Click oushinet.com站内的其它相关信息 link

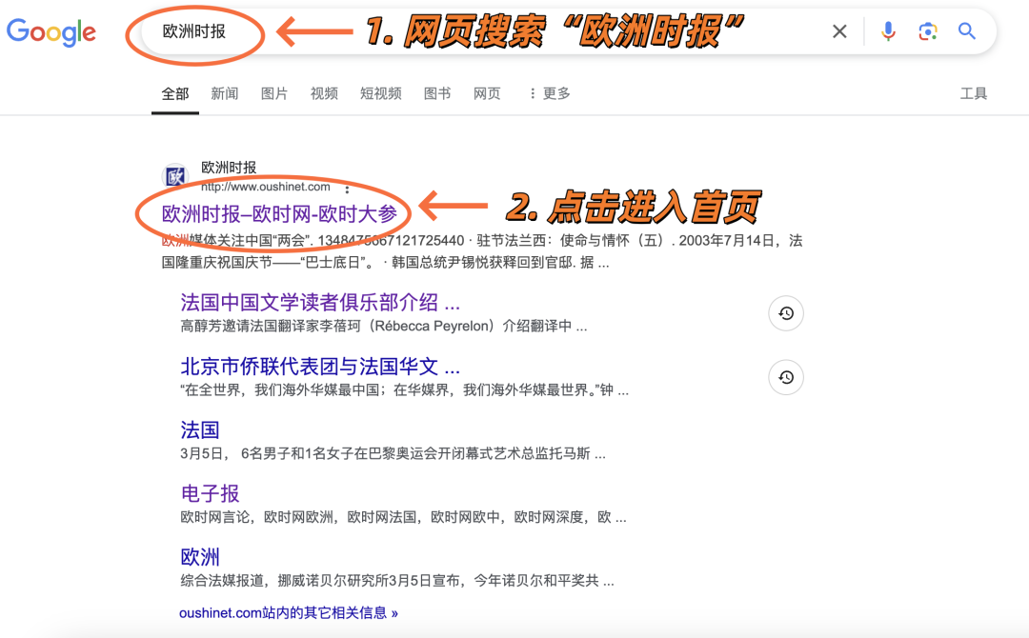point(288,612)
